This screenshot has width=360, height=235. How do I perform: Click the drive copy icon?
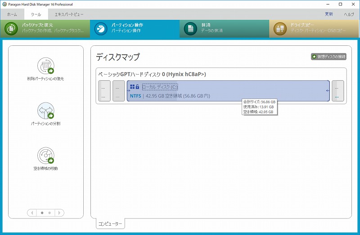pos(280,29)
